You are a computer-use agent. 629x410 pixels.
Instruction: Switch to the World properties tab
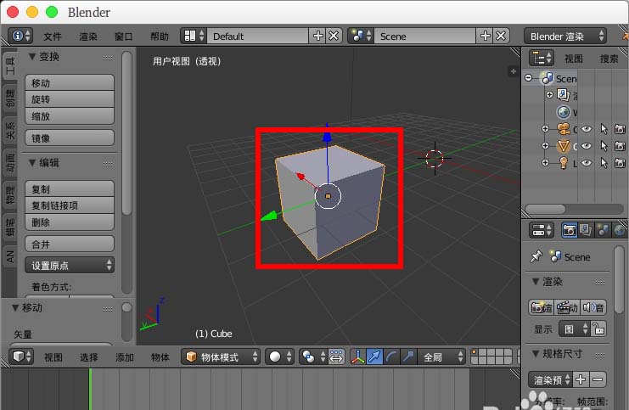pos(619,230)
